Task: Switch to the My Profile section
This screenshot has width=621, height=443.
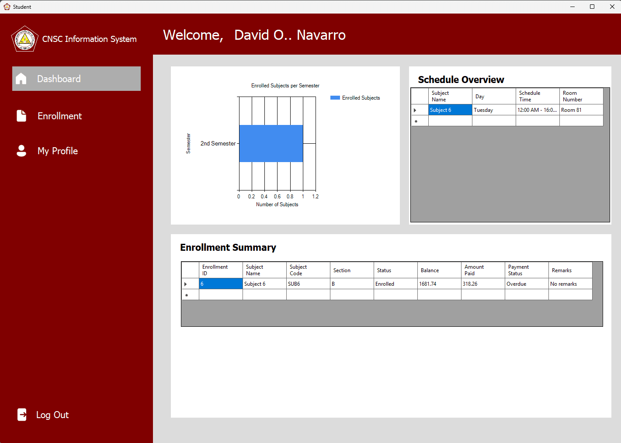Action: tap(57, 150)
